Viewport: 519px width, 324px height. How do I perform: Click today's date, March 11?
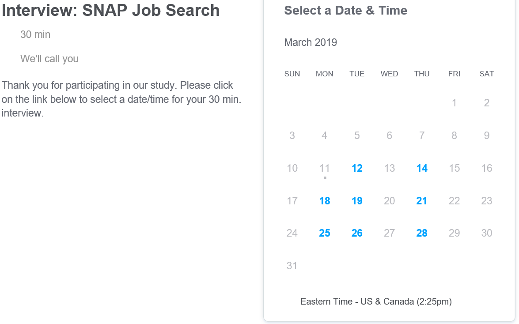(x=325, y=168)
